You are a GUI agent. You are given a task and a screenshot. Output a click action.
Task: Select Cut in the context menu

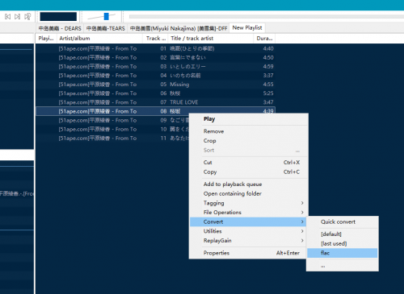point(249,163)
